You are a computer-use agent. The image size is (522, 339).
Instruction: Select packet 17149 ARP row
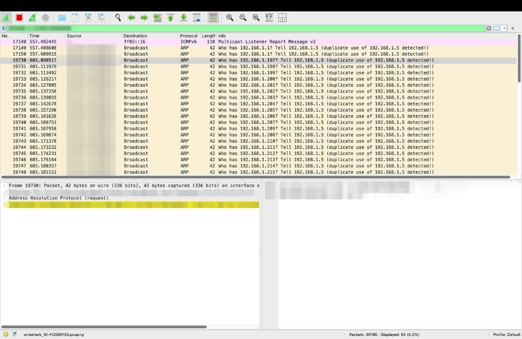click(258, 48)
